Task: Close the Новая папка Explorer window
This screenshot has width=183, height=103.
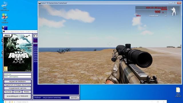Action: click(164, 102)
